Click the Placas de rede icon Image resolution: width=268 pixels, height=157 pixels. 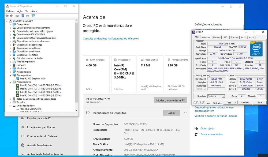[x=14, y=72]
